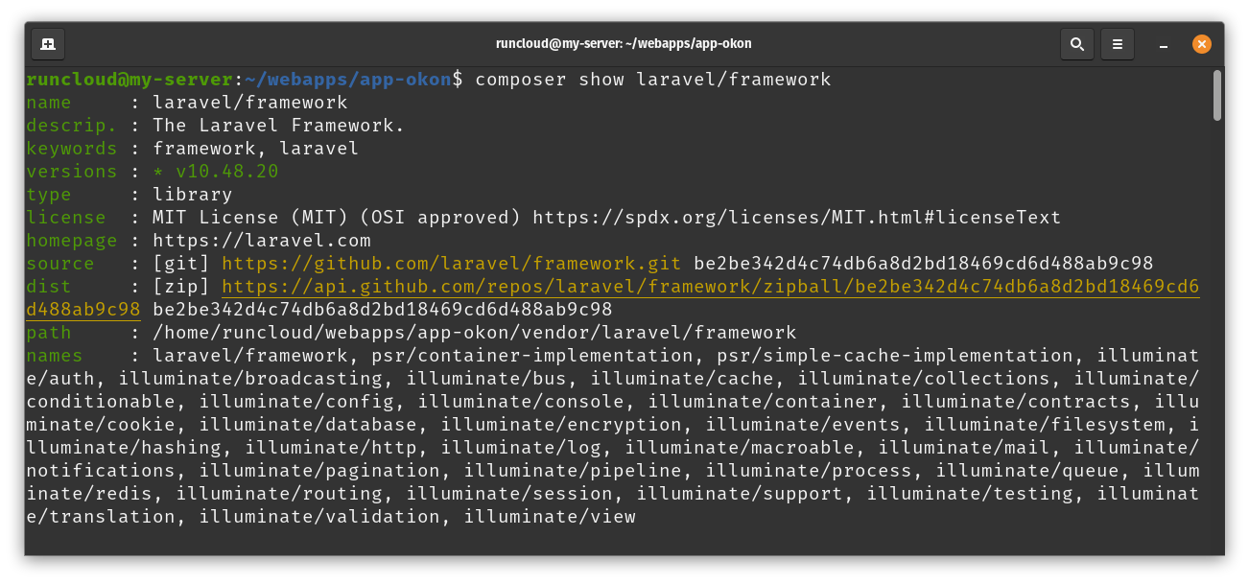1249x583 pixels.
Task: Open the api.github.com zipball dist link
Action: pyautogui.click(x=710, y=287)
